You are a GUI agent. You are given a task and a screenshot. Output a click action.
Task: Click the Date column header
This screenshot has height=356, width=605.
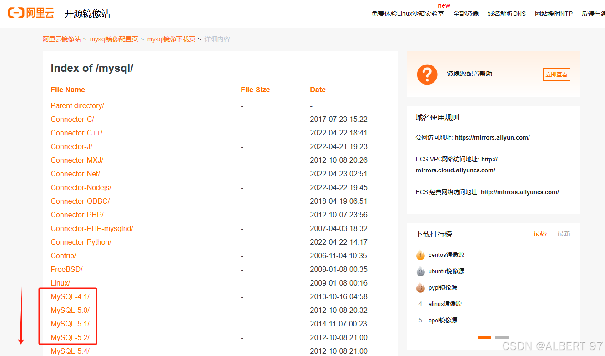318,90
